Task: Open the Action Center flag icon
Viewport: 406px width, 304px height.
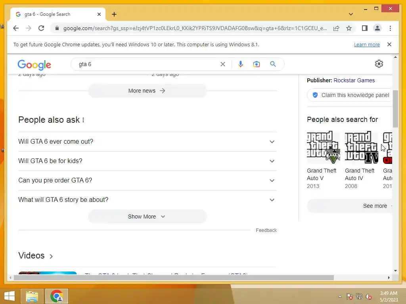Action: coord(350,296)
